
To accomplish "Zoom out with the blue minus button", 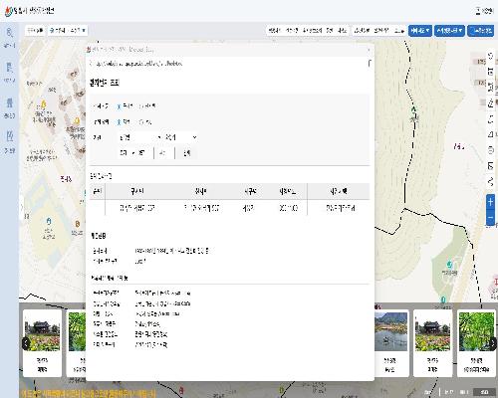I will tap(491, 218).
